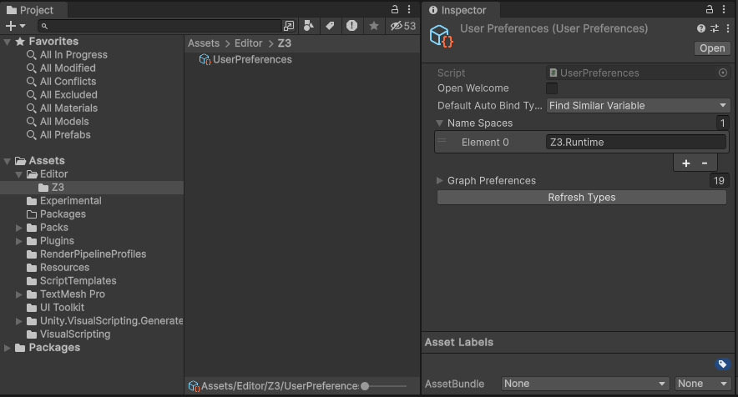Screen dimensions: 738x397
Task: Click Search by Type filter icon
Action: [x=309, y=26]
